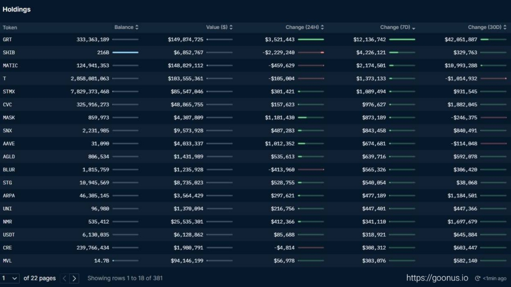Select the GRT token row
The width and height of the screenshot is (511, 287).
coord(7,40)
